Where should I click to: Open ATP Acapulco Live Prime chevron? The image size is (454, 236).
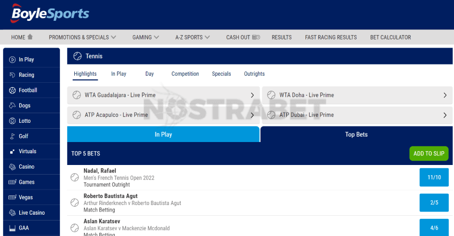pos(252,115)
